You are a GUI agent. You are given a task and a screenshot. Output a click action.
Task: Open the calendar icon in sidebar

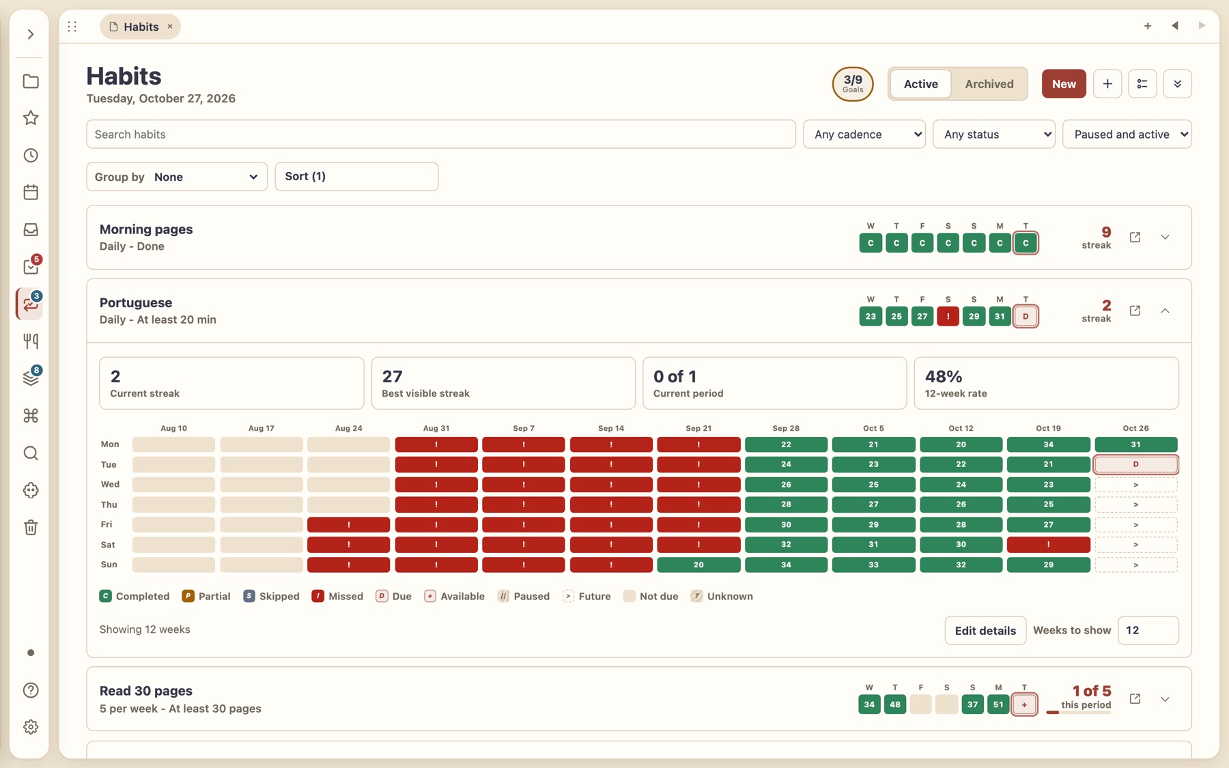31,193
